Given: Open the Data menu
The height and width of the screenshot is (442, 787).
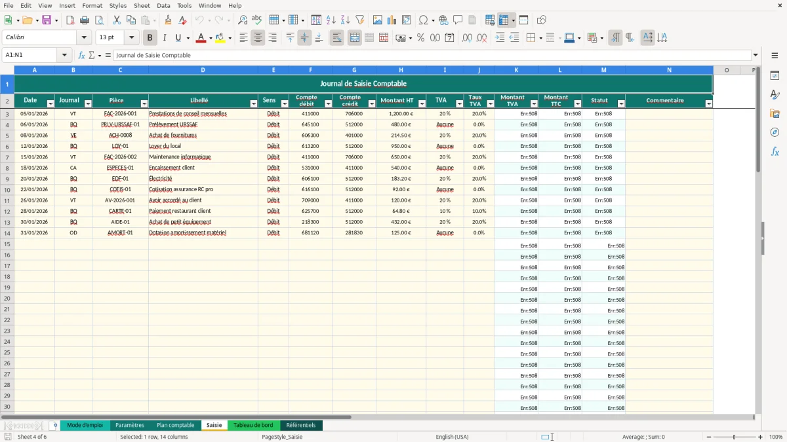Looking at the screenshot, I should 163,5.
